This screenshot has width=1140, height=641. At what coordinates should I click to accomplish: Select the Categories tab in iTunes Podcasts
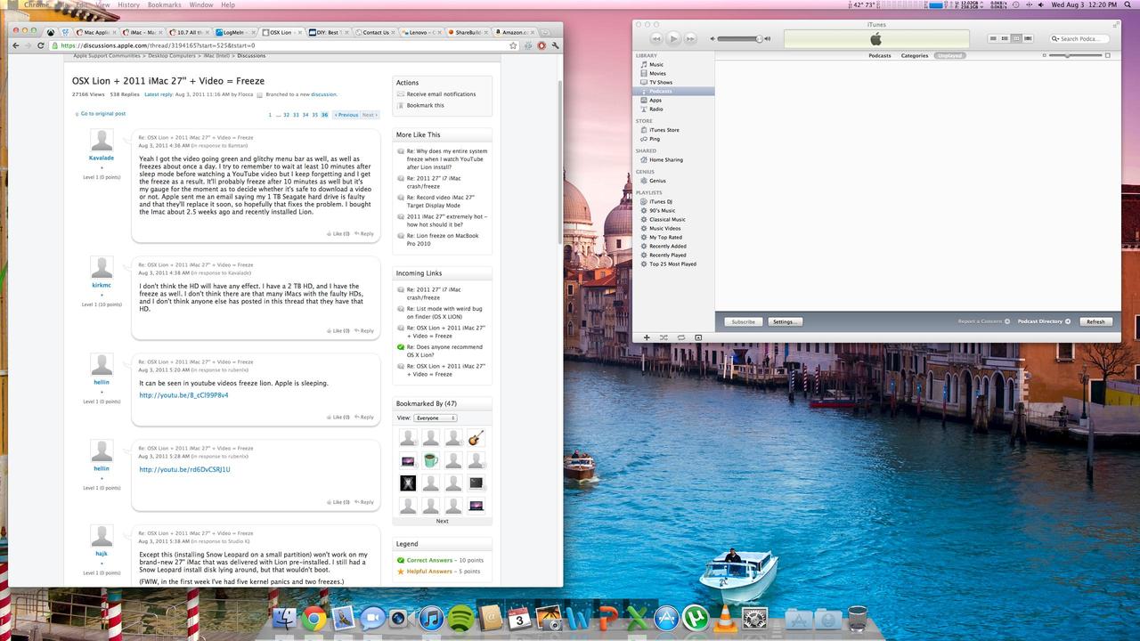[x=915, y=55]
